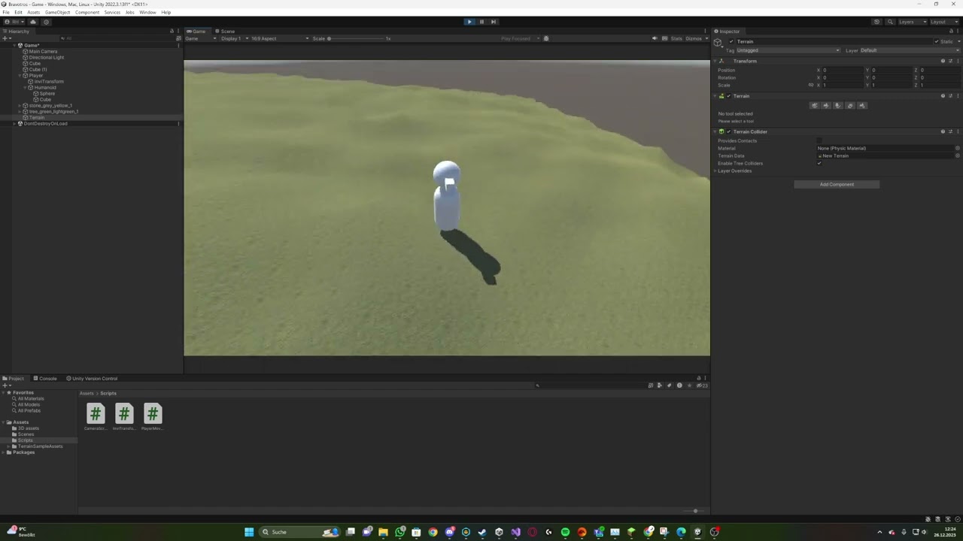963x541 pixels.
Task: Expand the tree_green_lightgreen_1 hierarchy item
Action: coord(18,111)
